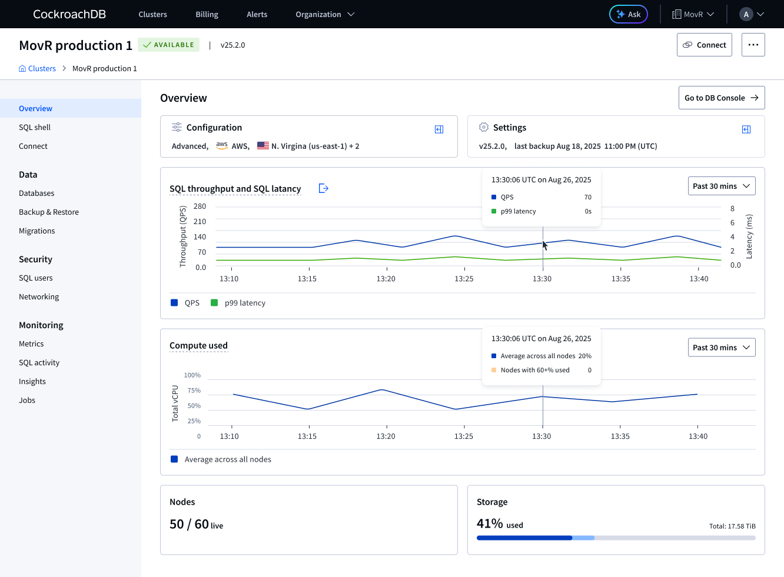The height and width of the screenshot is (577, 784).
Task: Click the Ask AI sparkle button
Action: pos(628,14)
